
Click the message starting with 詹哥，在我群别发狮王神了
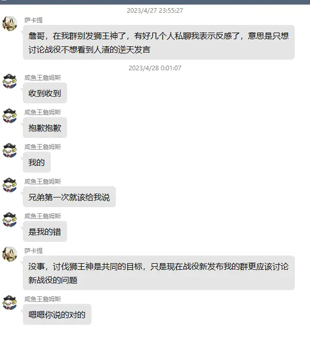[x=159, y=42]
